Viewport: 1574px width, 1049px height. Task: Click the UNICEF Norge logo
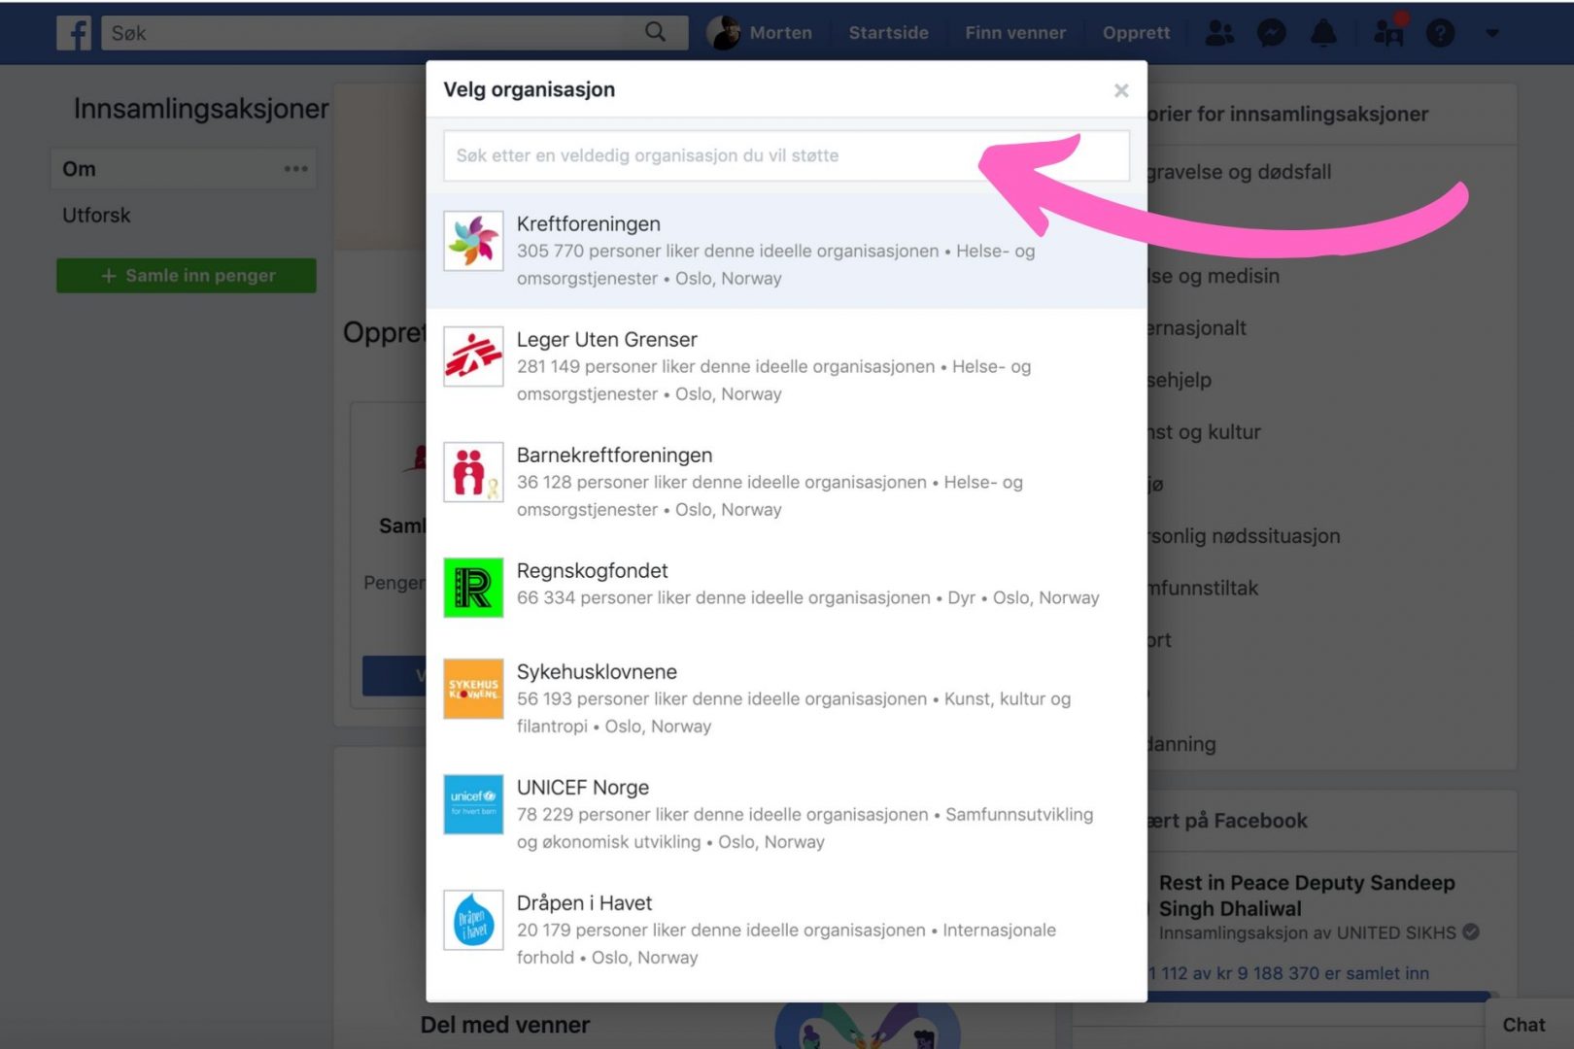tap(473, 804)
